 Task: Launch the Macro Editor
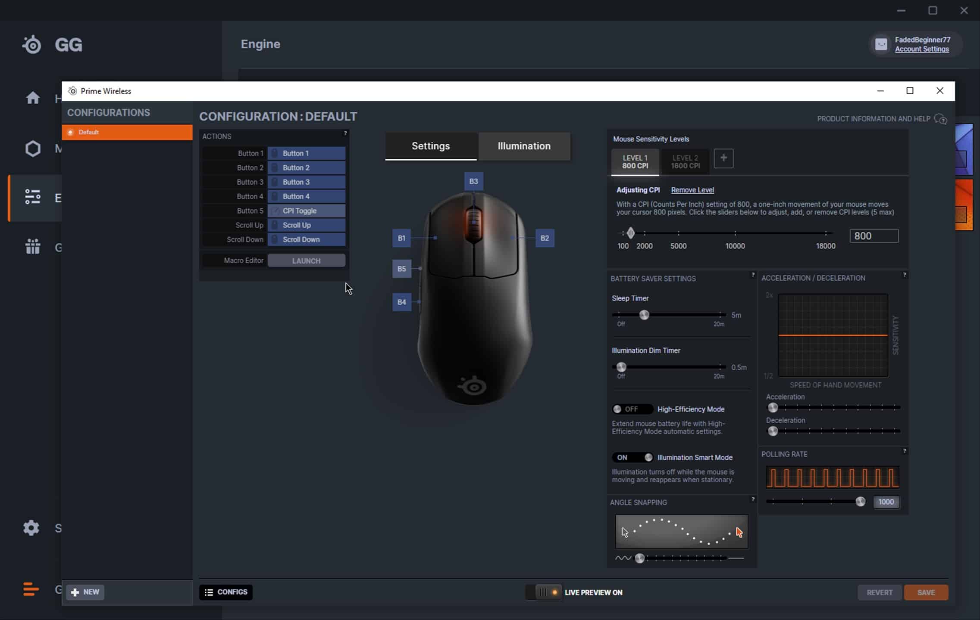tap(307, 260)
